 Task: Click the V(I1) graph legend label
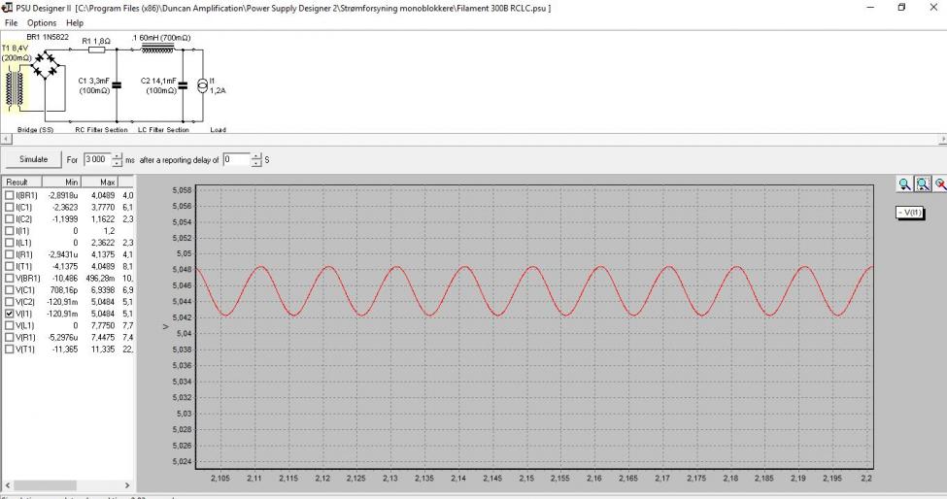point(909,213)
